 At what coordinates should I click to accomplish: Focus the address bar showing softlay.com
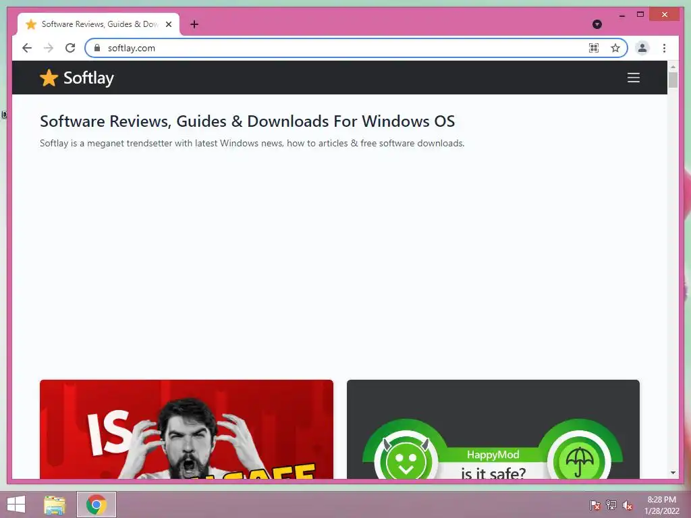[x=343, y=48]
